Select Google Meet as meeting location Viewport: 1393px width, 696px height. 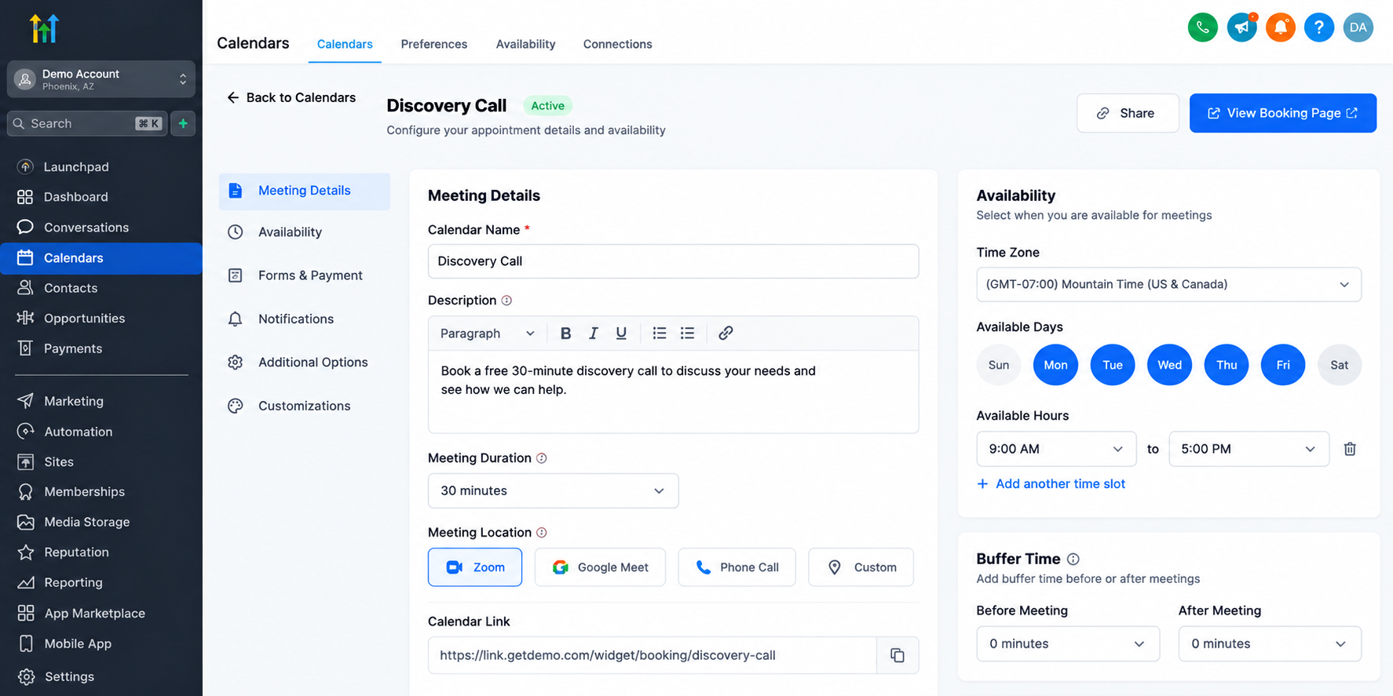(x=600, y=567)
